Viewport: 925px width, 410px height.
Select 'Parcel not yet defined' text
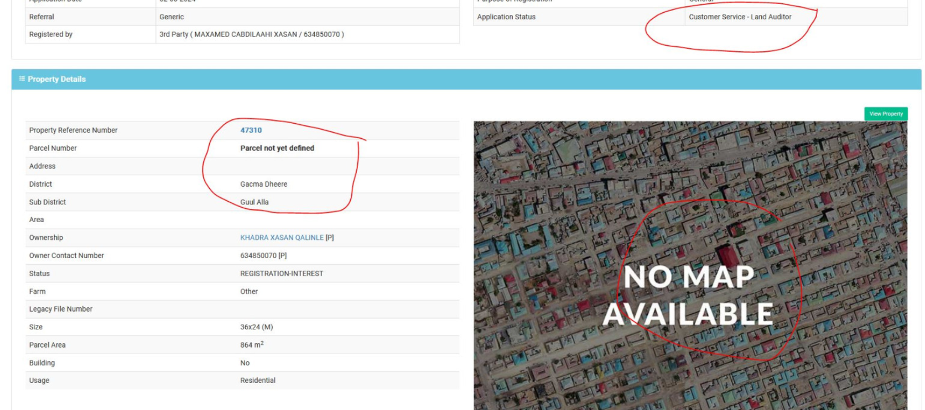tap(277, 148)
